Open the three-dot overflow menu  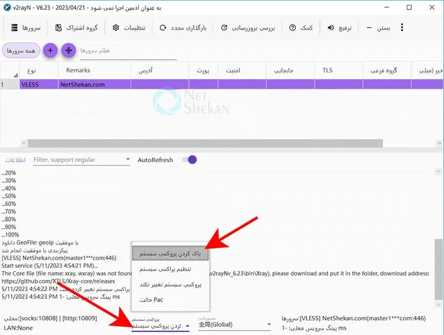[x=402, y=27]
